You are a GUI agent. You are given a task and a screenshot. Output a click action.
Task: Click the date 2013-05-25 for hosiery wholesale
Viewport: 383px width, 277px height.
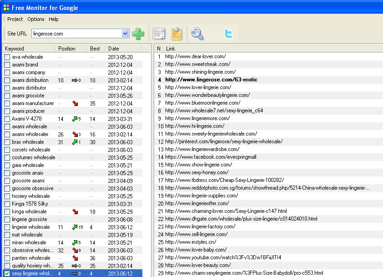(x=120, y=196)
